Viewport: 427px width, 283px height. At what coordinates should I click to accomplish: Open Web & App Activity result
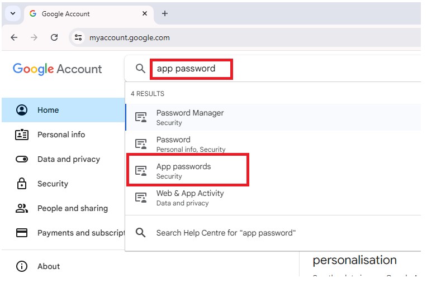coord(189,198)
